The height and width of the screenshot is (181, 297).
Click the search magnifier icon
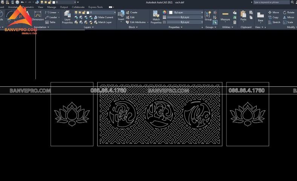click(292, 2)
